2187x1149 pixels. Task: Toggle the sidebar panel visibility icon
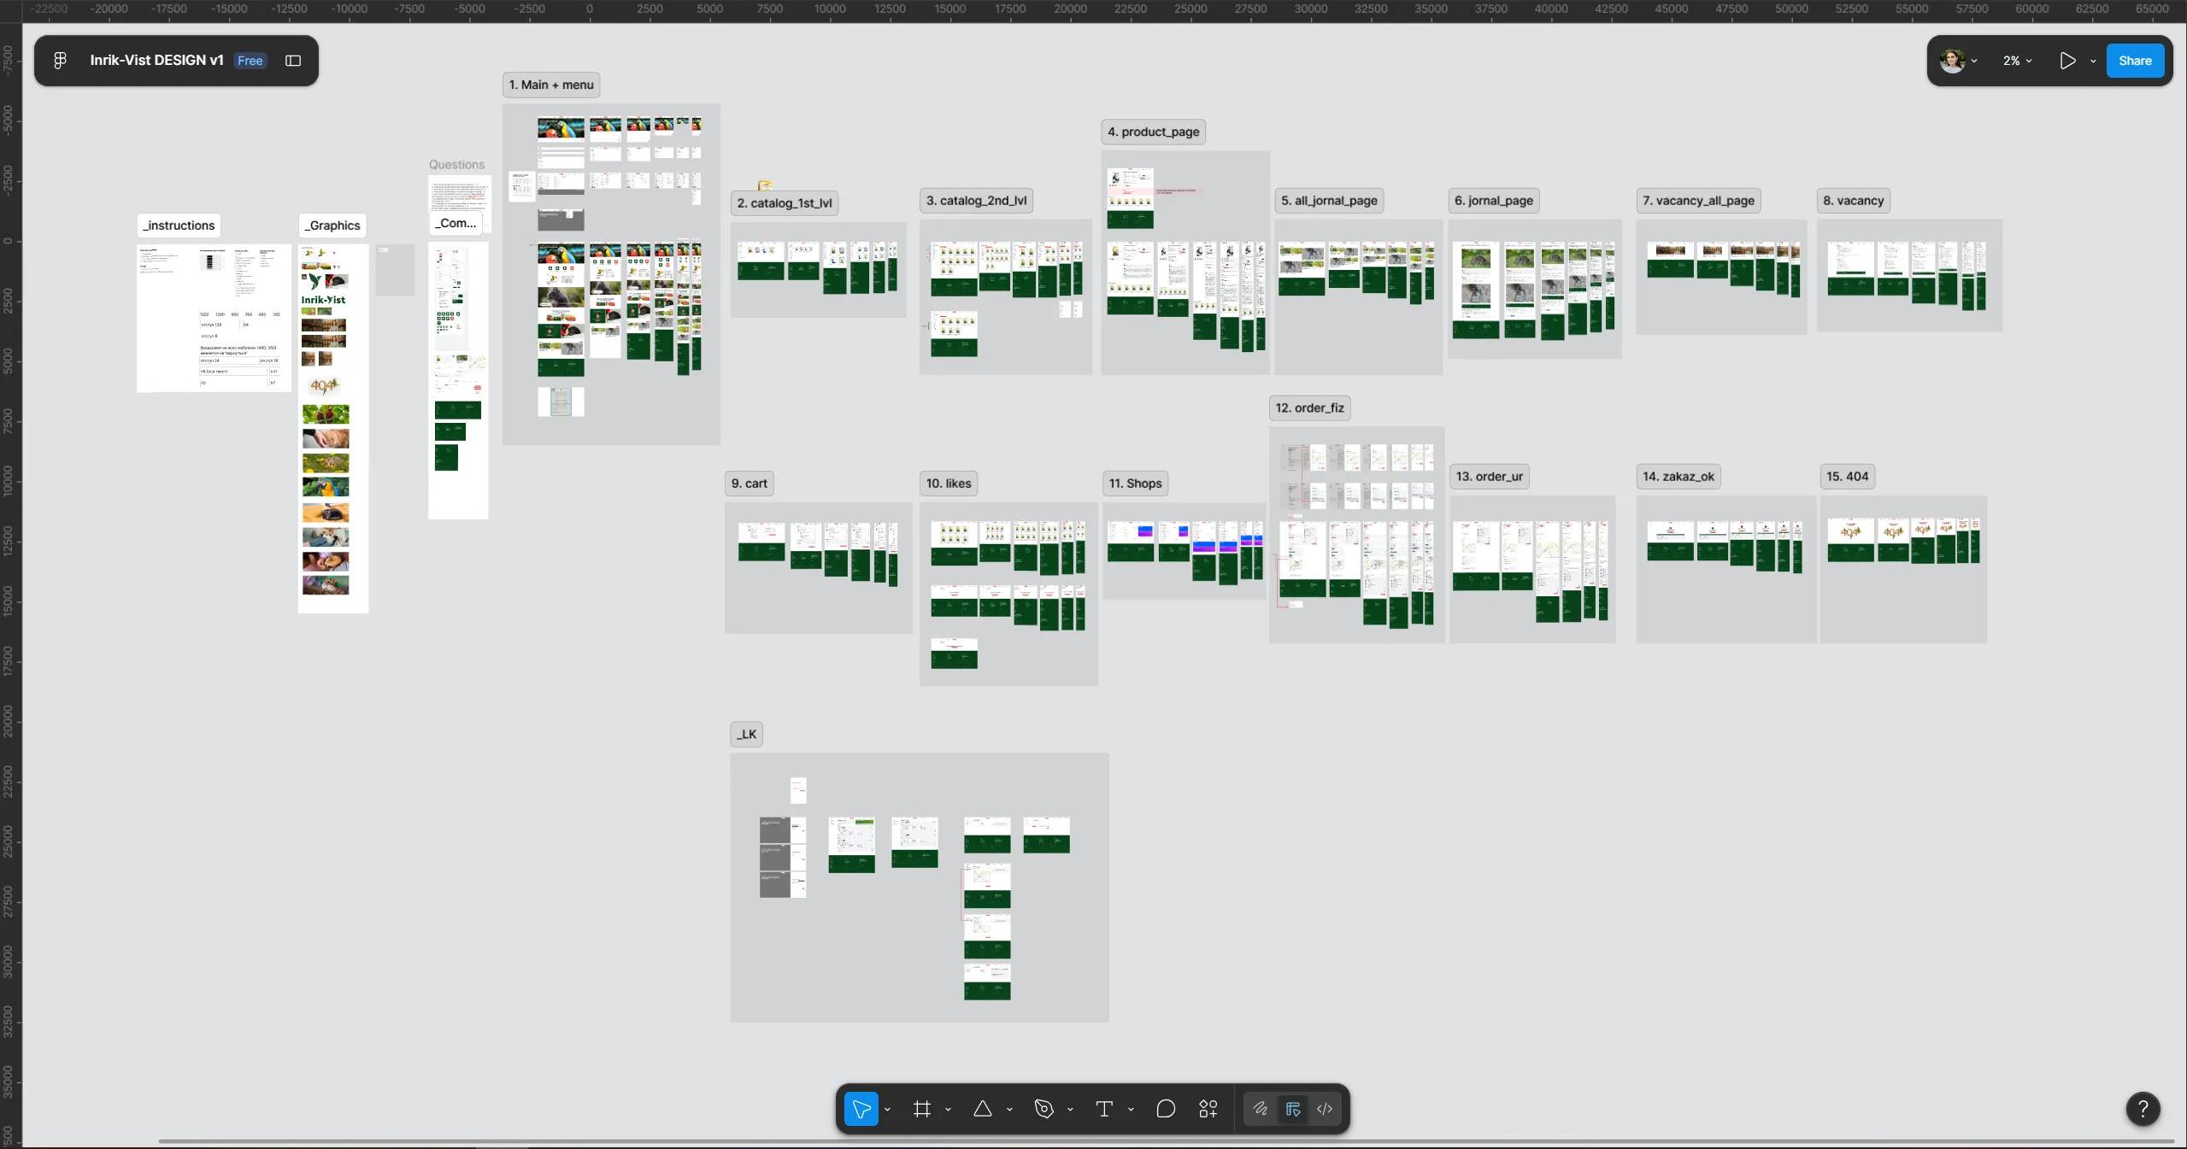[293, 61]
